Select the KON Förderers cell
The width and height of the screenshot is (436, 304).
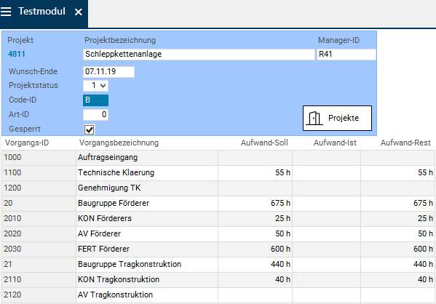click(147, 219)
